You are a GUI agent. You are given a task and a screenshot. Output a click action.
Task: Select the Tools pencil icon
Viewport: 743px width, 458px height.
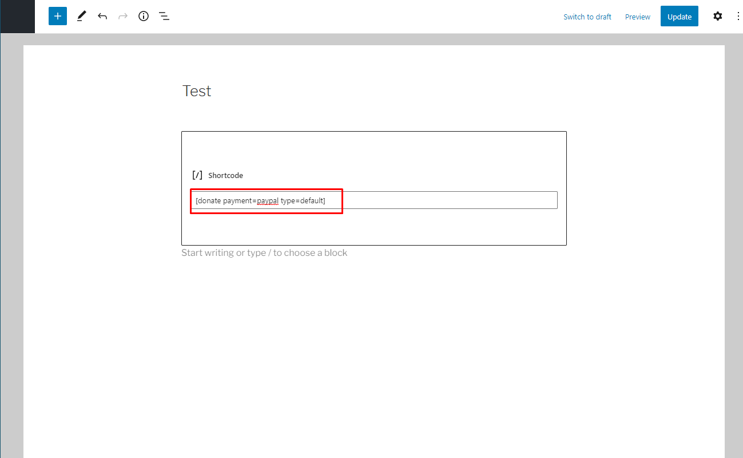pos(81,16)
